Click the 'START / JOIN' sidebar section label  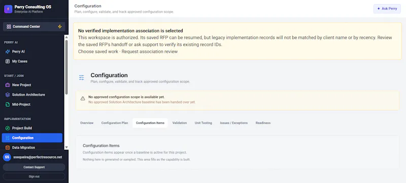point(14,76)
